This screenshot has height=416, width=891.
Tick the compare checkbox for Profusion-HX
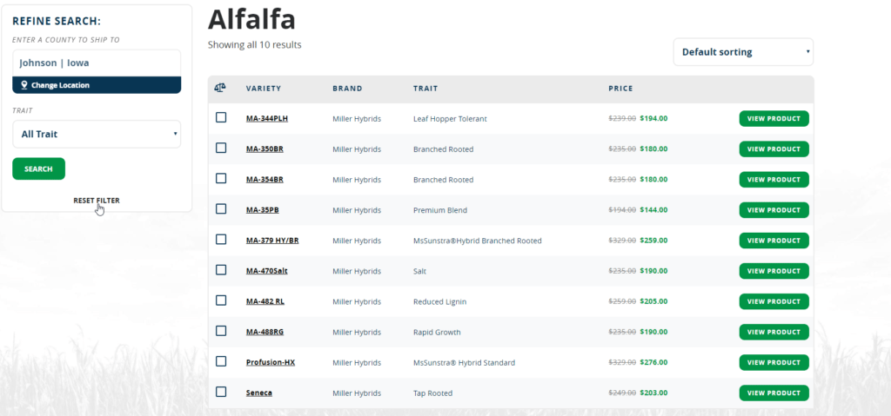(x=221, y=361)
